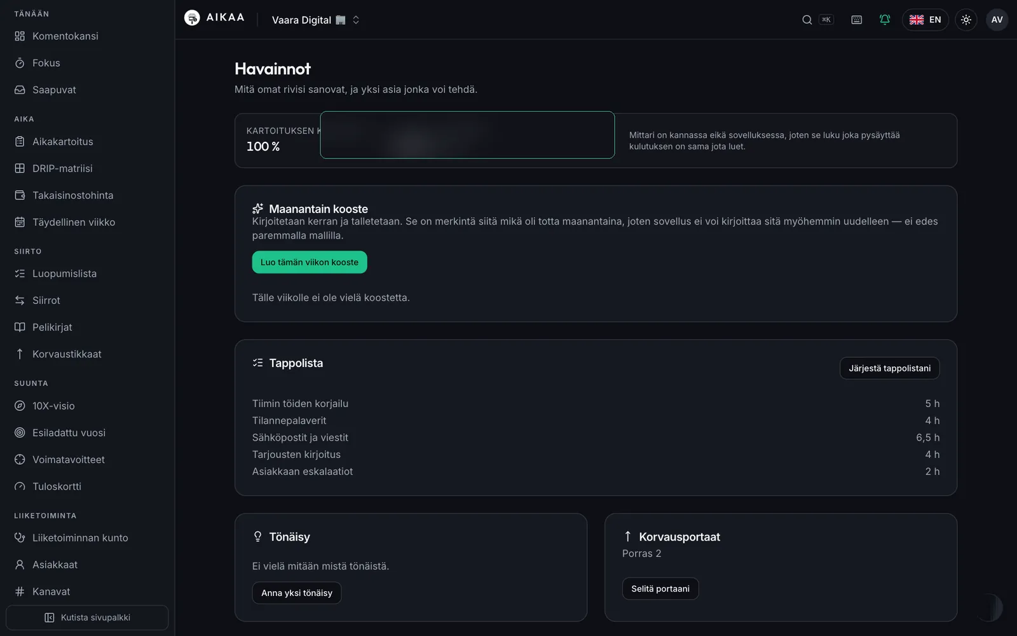Select Asiakkaan eskalaatiot row
1017x636 pixels.
coord(596,471)
